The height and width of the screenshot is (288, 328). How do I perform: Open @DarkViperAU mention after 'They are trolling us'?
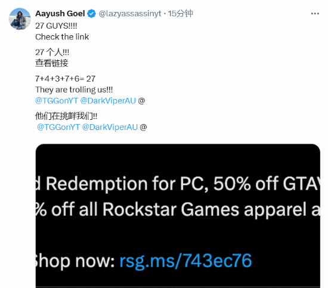[108, 101]
